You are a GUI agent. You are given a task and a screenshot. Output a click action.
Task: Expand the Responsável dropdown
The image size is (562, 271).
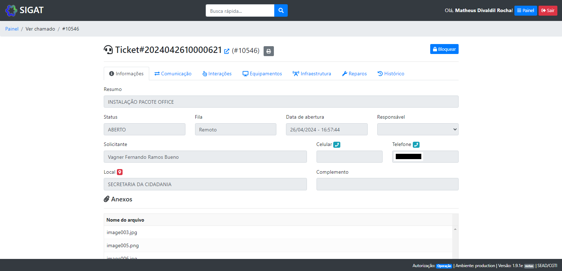pos(417,129)
